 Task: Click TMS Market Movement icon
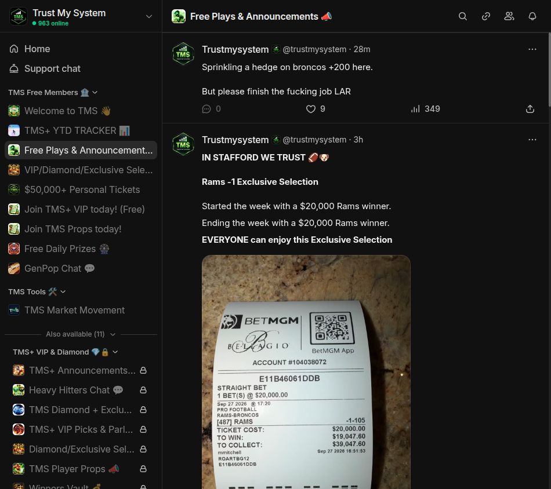point(14,311)
